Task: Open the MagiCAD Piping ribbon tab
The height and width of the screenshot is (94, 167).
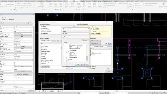Action: coord(97,1)
